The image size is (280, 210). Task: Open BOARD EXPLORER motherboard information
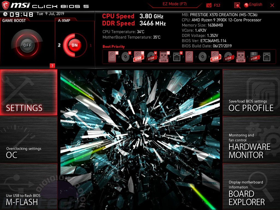point(251,187)
